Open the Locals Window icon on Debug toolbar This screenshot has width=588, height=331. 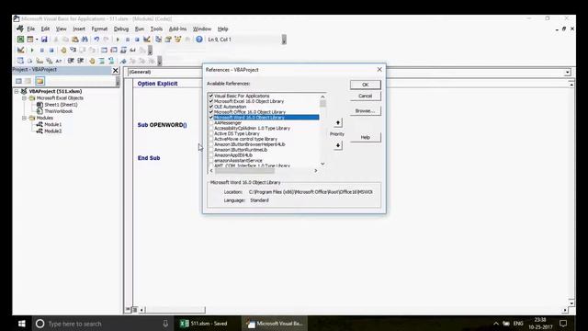pos(104,50)
